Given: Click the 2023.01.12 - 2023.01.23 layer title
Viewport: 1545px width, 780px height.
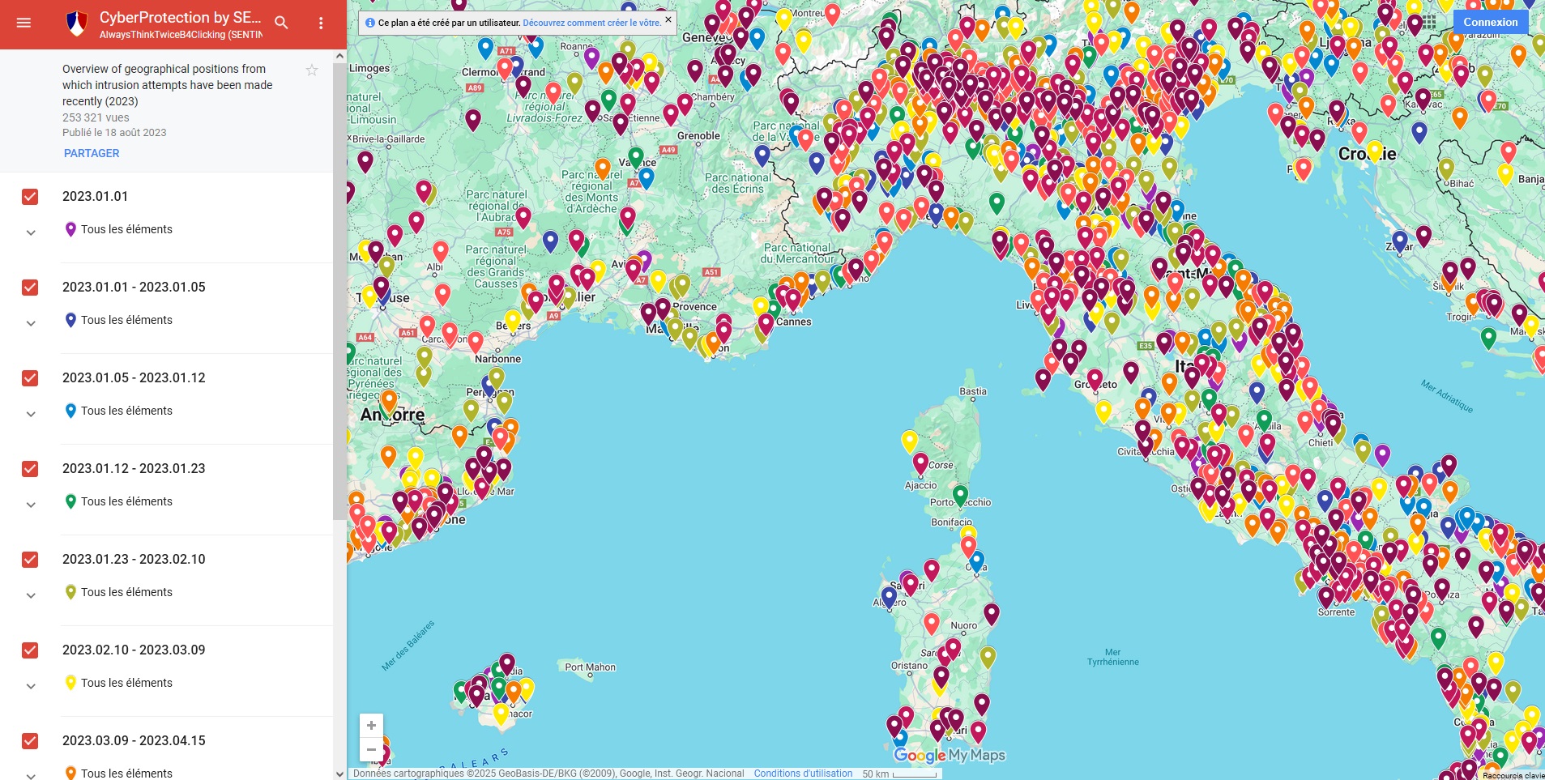Looking at the screenshot, I should tap(134, 468).
